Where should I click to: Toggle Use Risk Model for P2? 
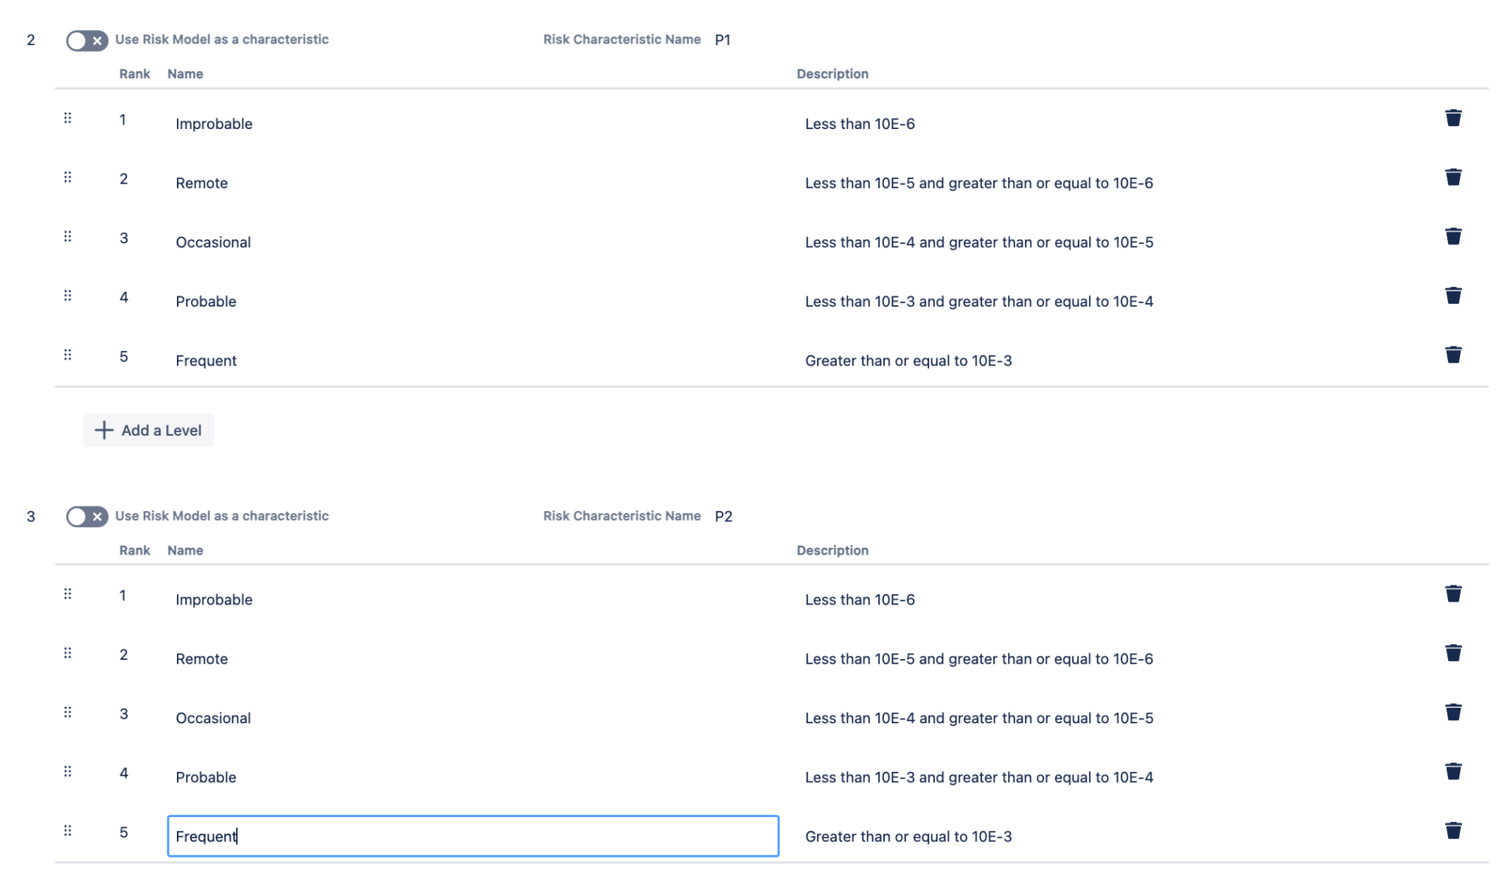click(x=87, y=517)
